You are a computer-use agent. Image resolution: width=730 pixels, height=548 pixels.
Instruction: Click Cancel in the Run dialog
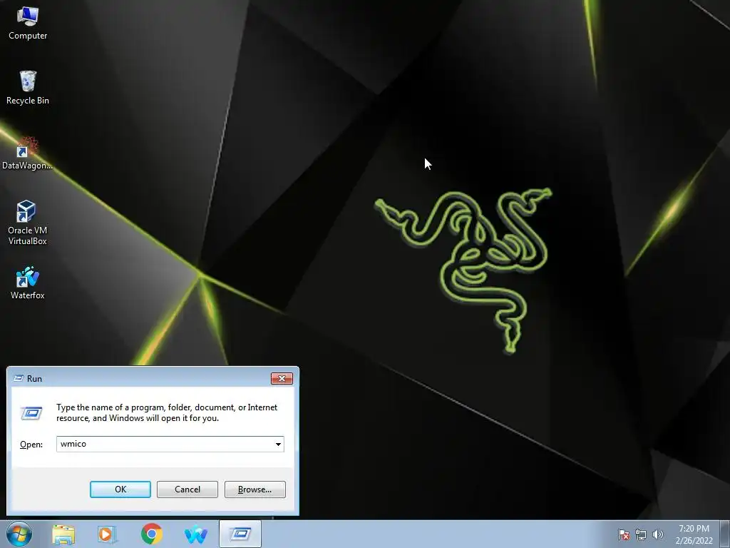[187, 489]
